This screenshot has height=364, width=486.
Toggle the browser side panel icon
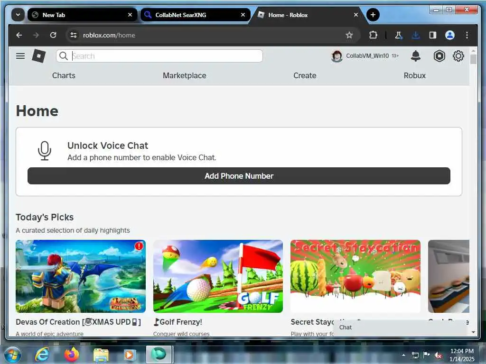point(433,35)
